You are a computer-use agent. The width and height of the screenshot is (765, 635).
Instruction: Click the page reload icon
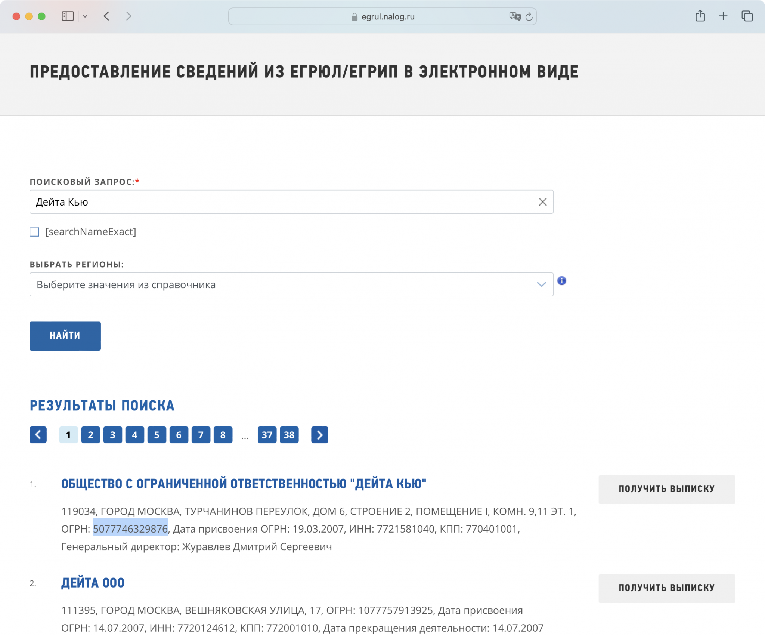point(529,16)
